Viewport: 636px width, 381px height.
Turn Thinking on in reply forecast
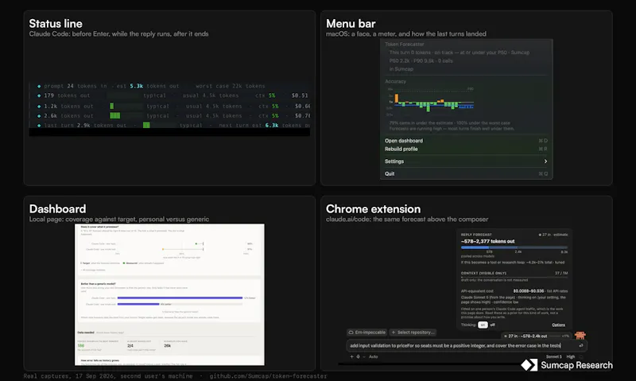tap(483, 325)
